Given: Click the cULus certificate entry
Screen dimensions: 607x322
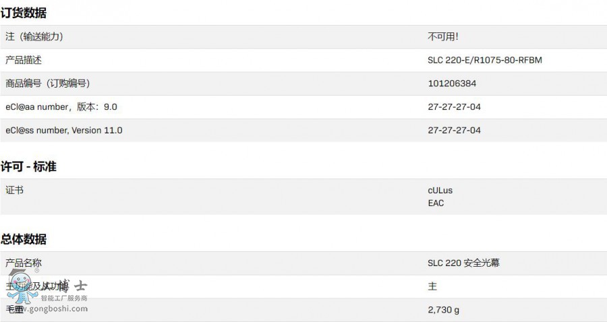Looking at the screenshot, I should pos(440,191).
